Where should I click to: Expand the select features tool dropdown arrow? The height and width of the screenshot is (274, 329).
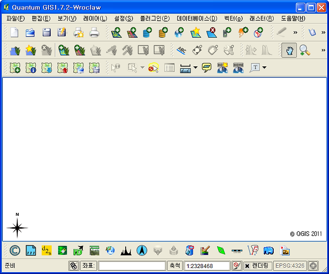(x=143, y=67)
